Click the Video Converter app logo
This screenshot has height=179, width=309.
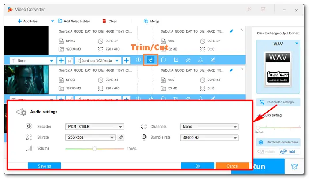(x=10, y=9)
